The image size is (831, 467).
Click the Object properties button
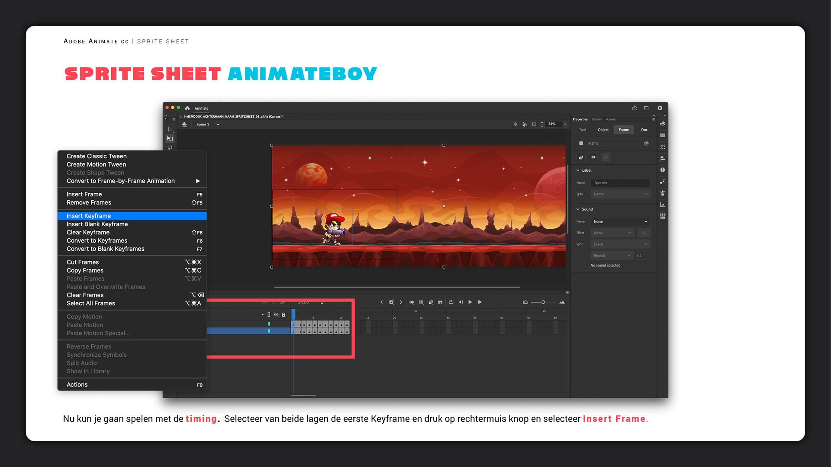click(603, 130)
